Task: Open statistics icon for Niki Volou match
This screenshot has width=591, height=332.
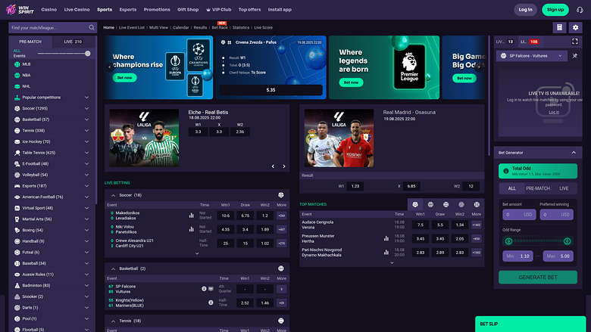Action: [x=192, y=229]
